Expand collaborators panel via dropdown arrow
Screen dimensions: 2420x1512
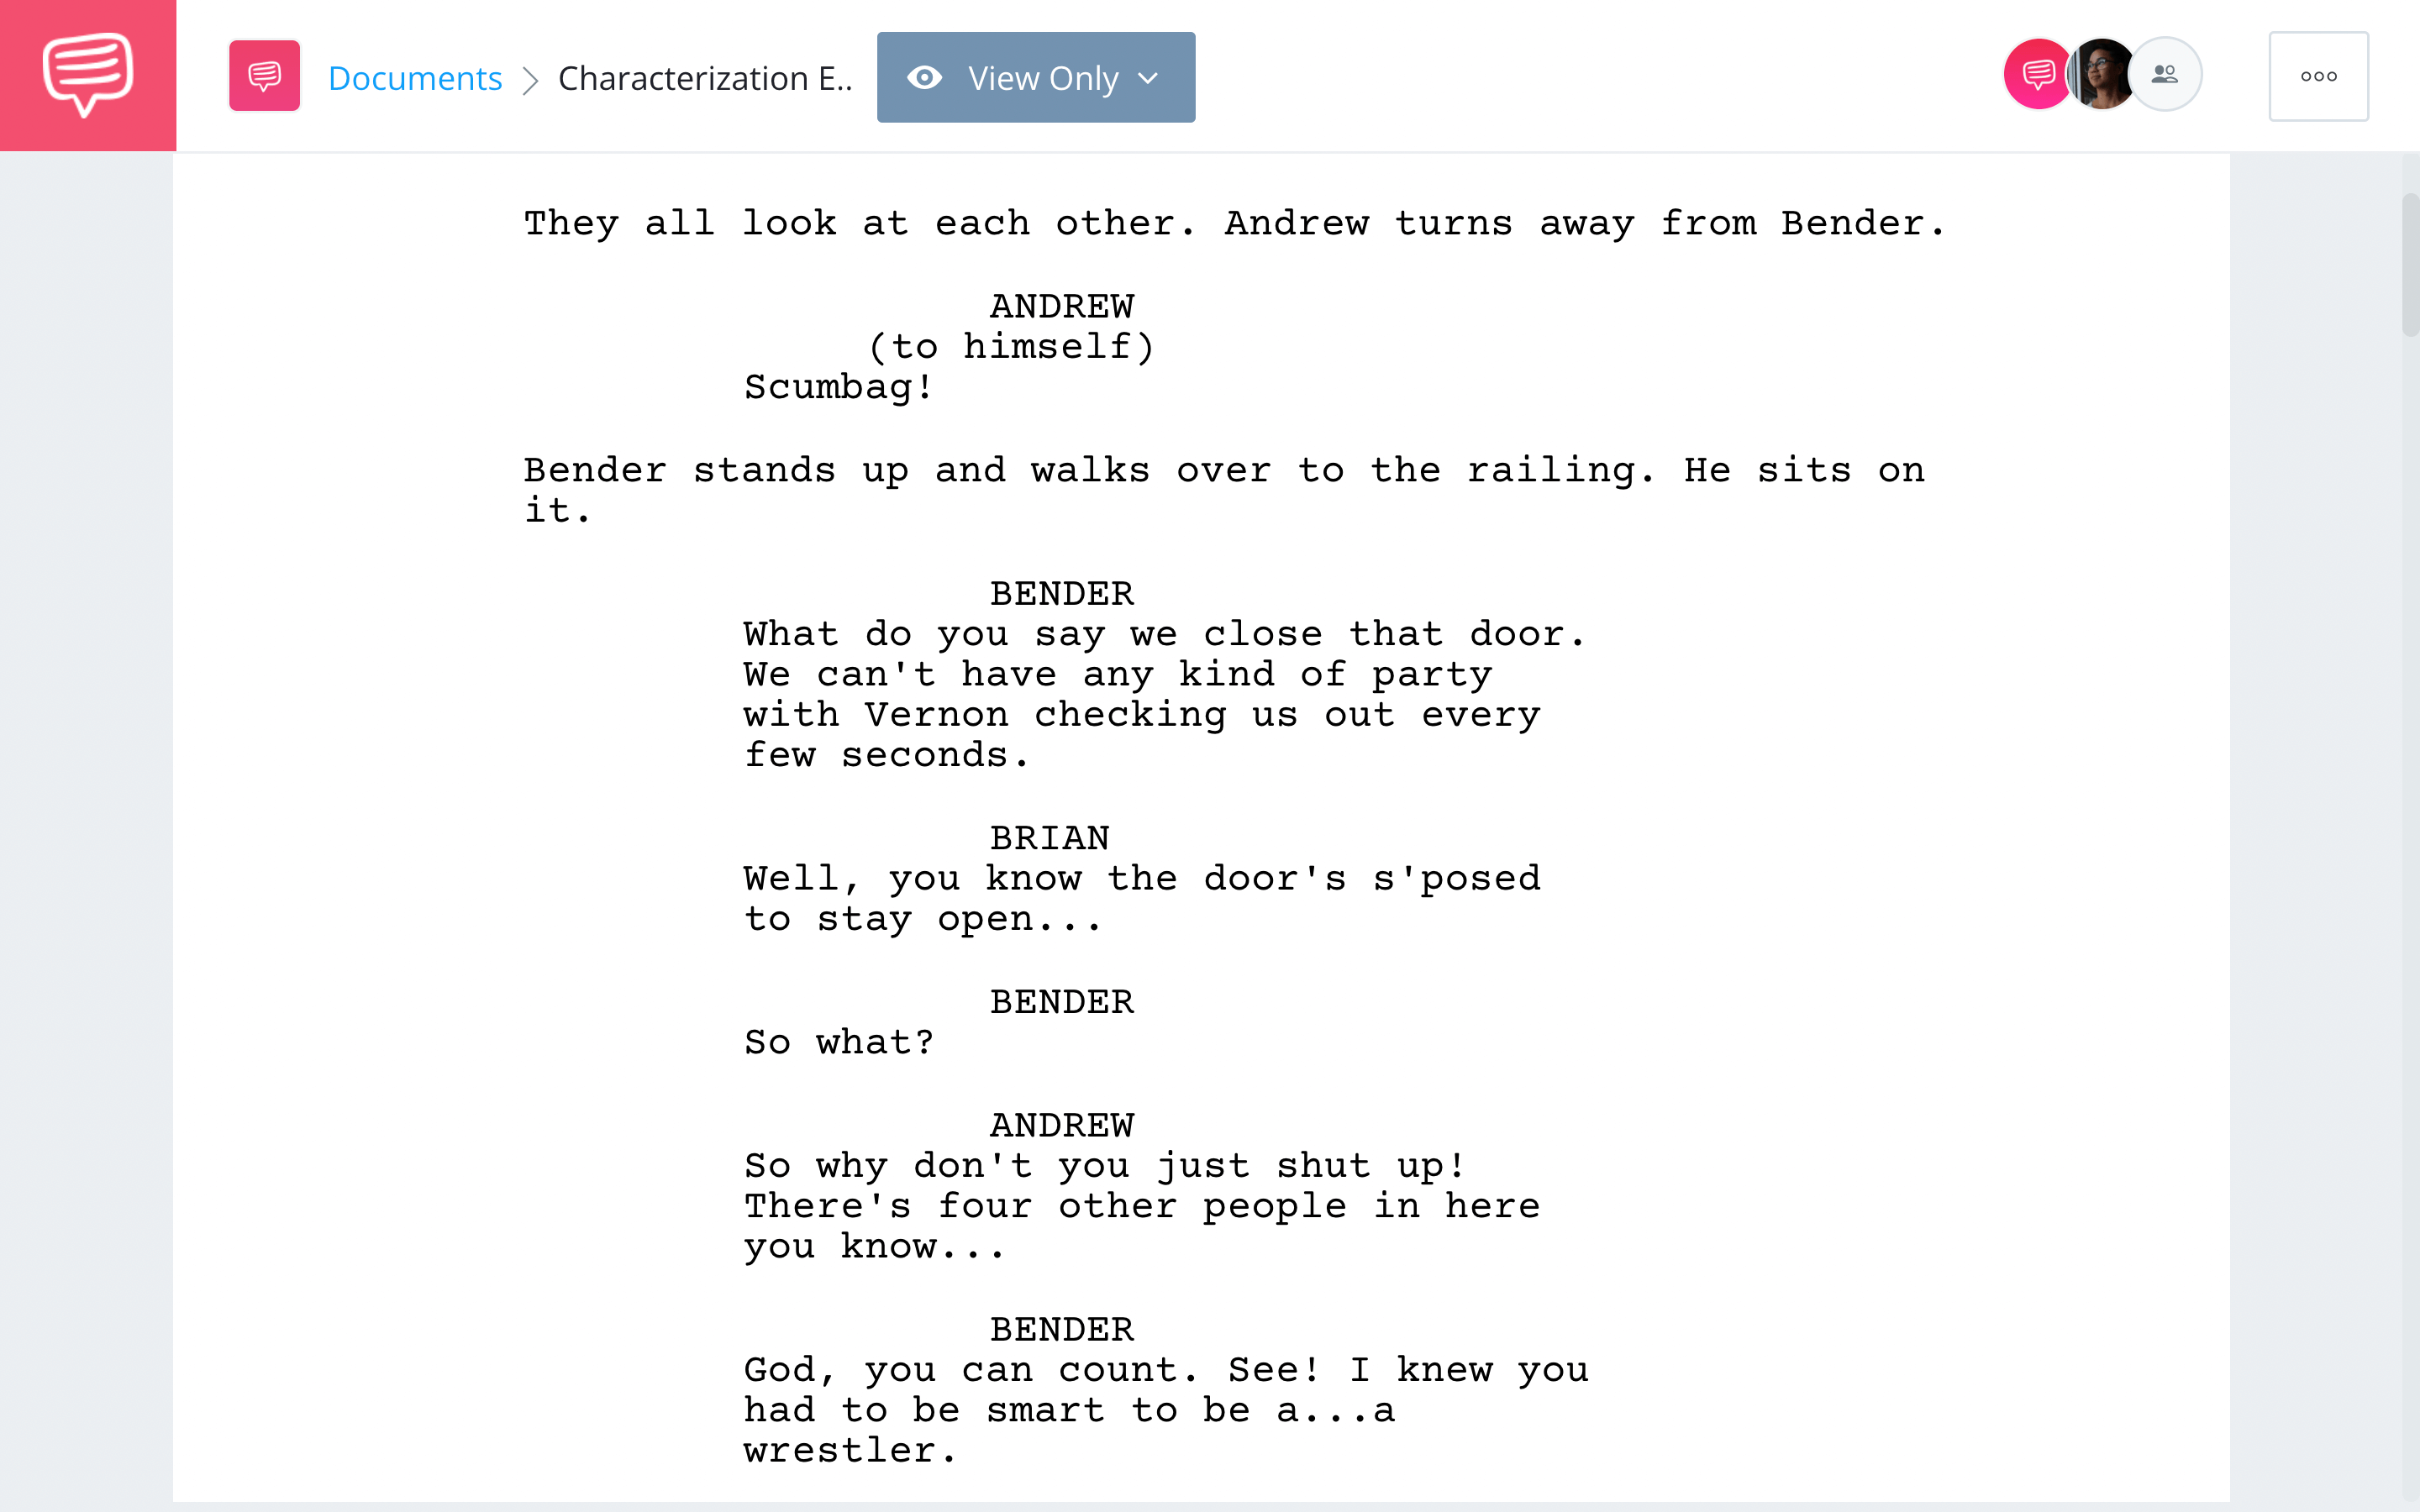point(2165,75)
